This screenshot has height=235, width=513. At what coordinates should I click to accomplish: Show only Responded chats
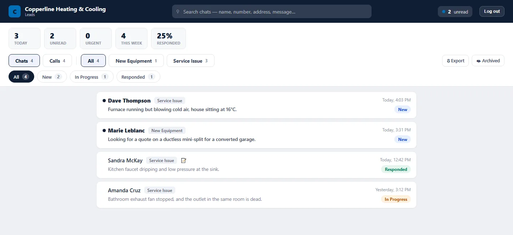pyautogui.click(x=138, y=77)
